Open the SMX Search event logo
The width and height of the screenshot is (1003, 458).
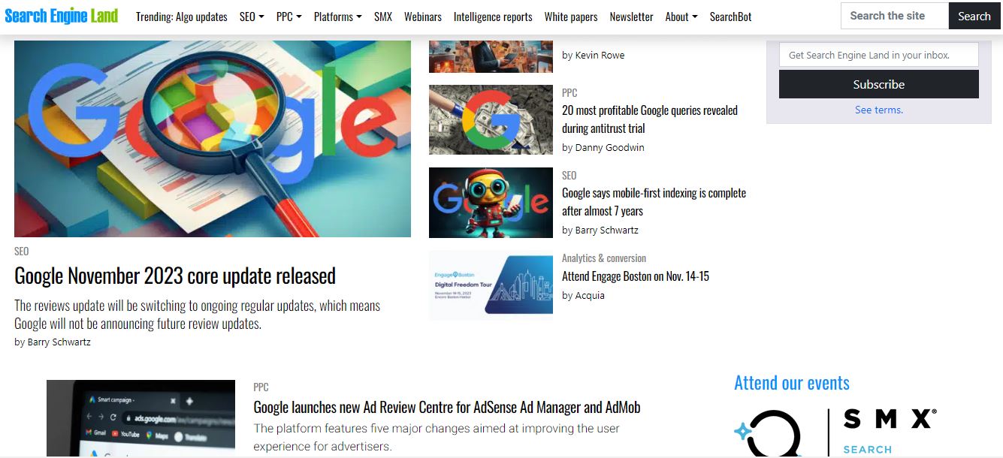click(x=835, y=432)
